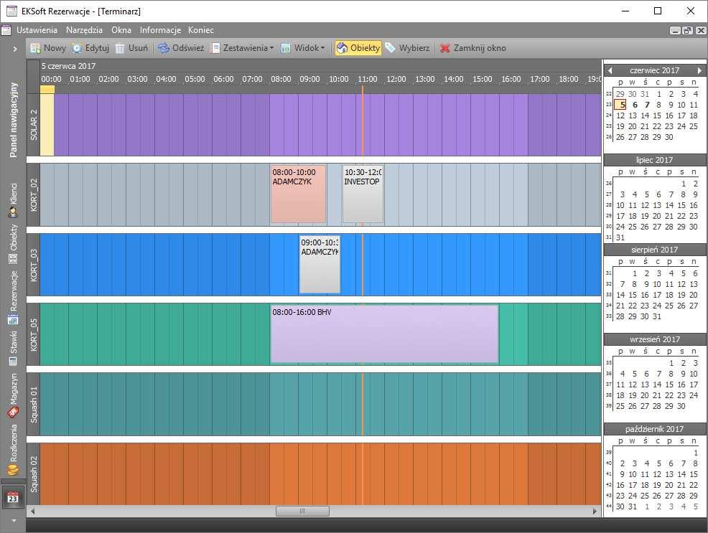Open the Widok dropdown
Image resolution: width=708 pixels, height=533 pixels.
[x=303, y=48]
